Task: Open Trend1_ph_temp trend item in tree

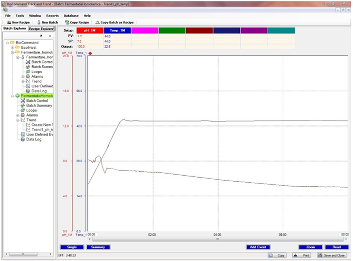Action: (x=29, y=129)
